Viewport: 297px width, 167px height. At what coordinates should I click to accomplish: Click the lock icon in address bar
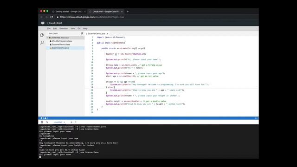click(58, 17)
